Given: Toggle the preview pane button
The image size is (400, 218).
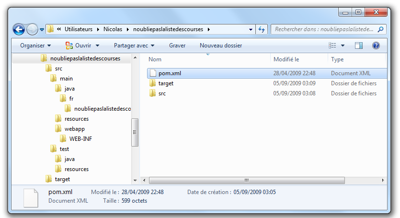Looking at the screenshot, I should [x=359, y=46].
